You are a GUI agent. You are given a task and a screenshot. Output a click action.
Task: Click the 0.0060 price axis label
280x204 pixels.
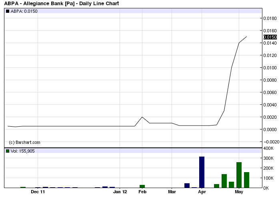click(270, 92)
